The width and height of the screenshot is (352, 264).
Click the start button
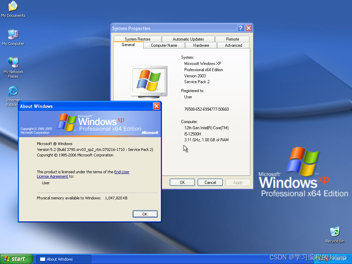pos(16,259)
